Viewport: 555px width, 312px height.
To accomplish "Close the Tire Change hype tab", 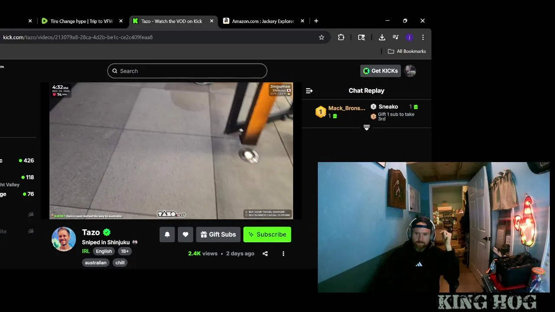I will [x=121, y=21].
